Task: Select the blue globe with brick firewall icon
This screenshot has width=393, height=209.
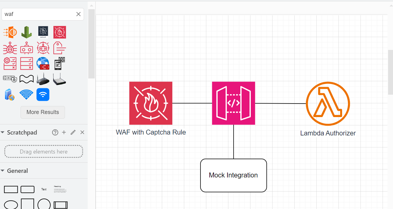Action: 43,63
